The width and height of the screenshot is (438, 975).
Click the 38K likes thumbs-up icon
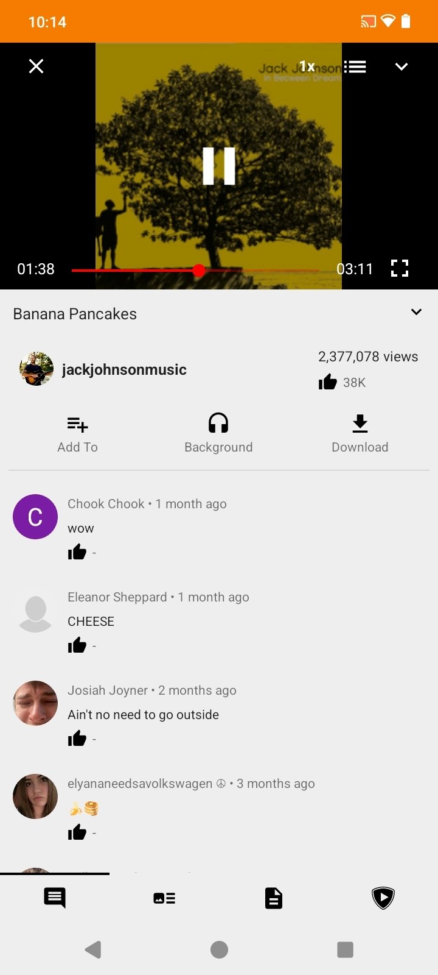[328, 382]
